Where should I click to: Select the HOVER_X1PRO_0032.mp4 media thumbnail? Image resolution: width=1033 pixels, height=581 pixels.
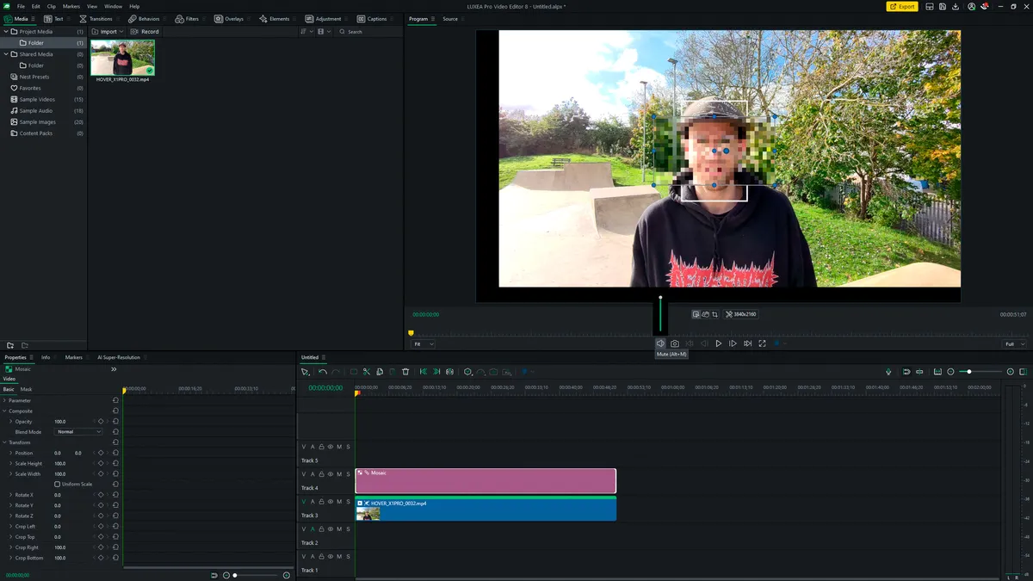122,58
